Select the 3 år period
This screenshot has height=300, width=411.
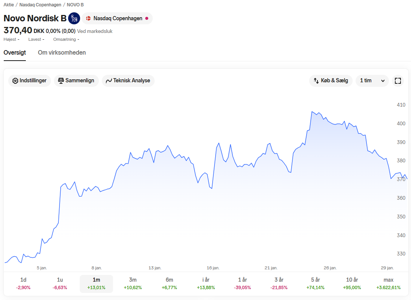coord(279,284)
